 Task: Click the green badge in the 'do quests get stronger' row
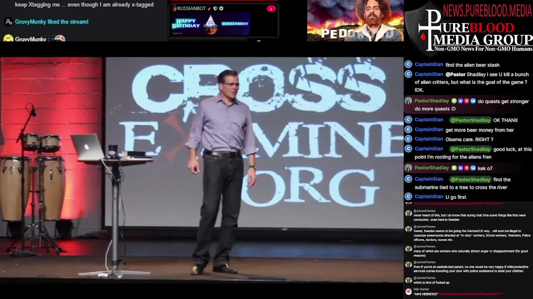[454, 101]
